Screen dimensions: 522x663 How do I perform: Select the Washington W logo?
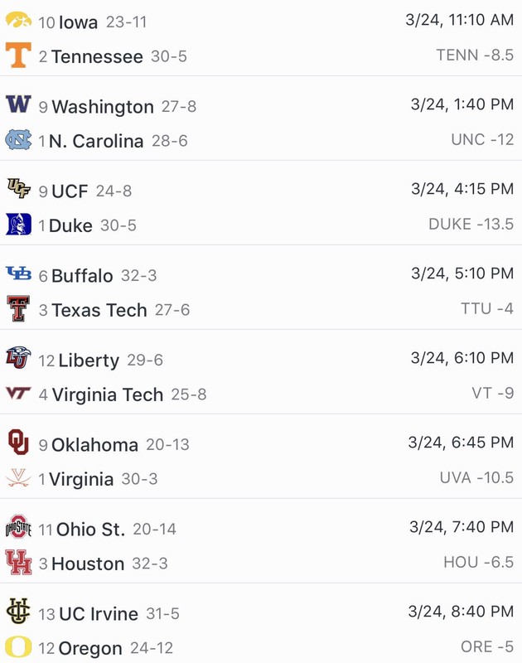point(18,104)
